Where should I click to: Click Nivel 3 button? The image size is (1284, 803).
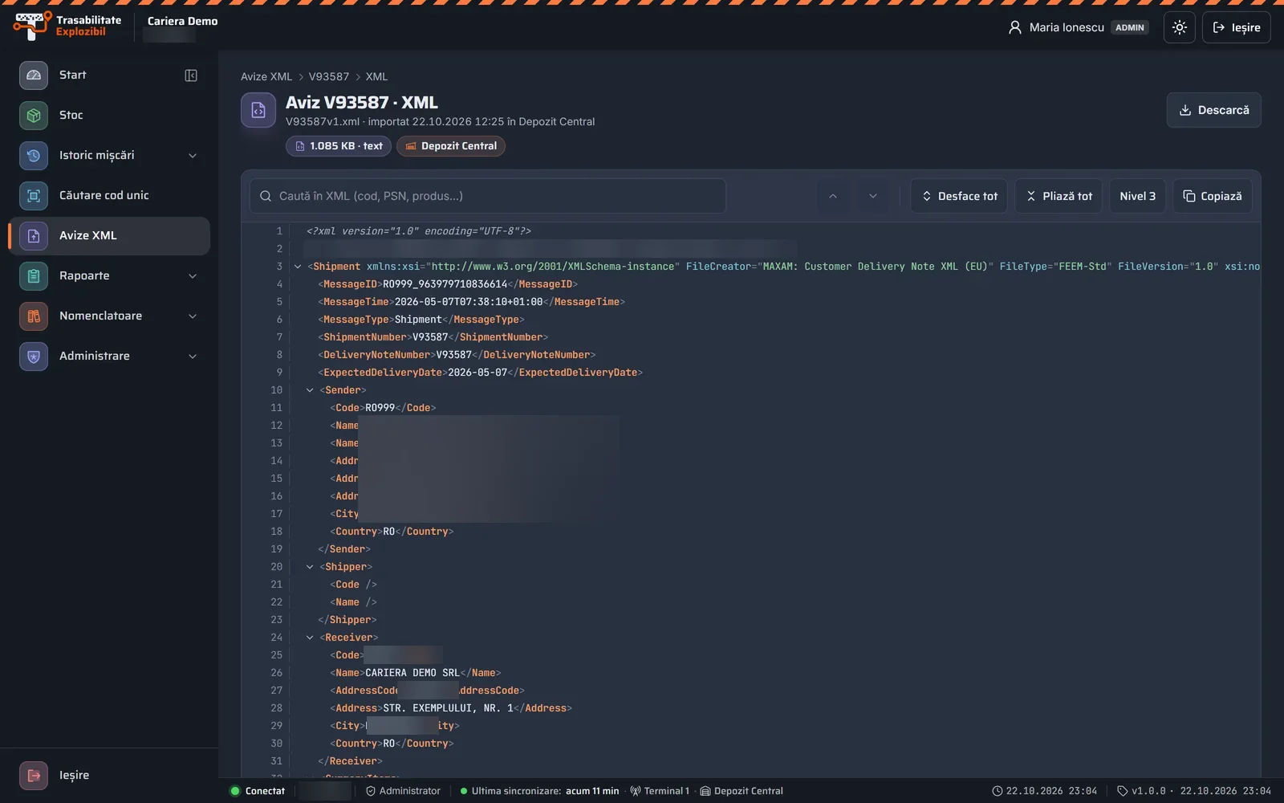(1137, 196)
